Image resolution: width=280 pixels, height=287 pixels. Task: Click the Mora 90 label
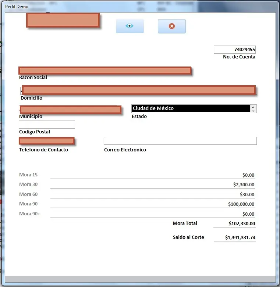tap(28, 204)
